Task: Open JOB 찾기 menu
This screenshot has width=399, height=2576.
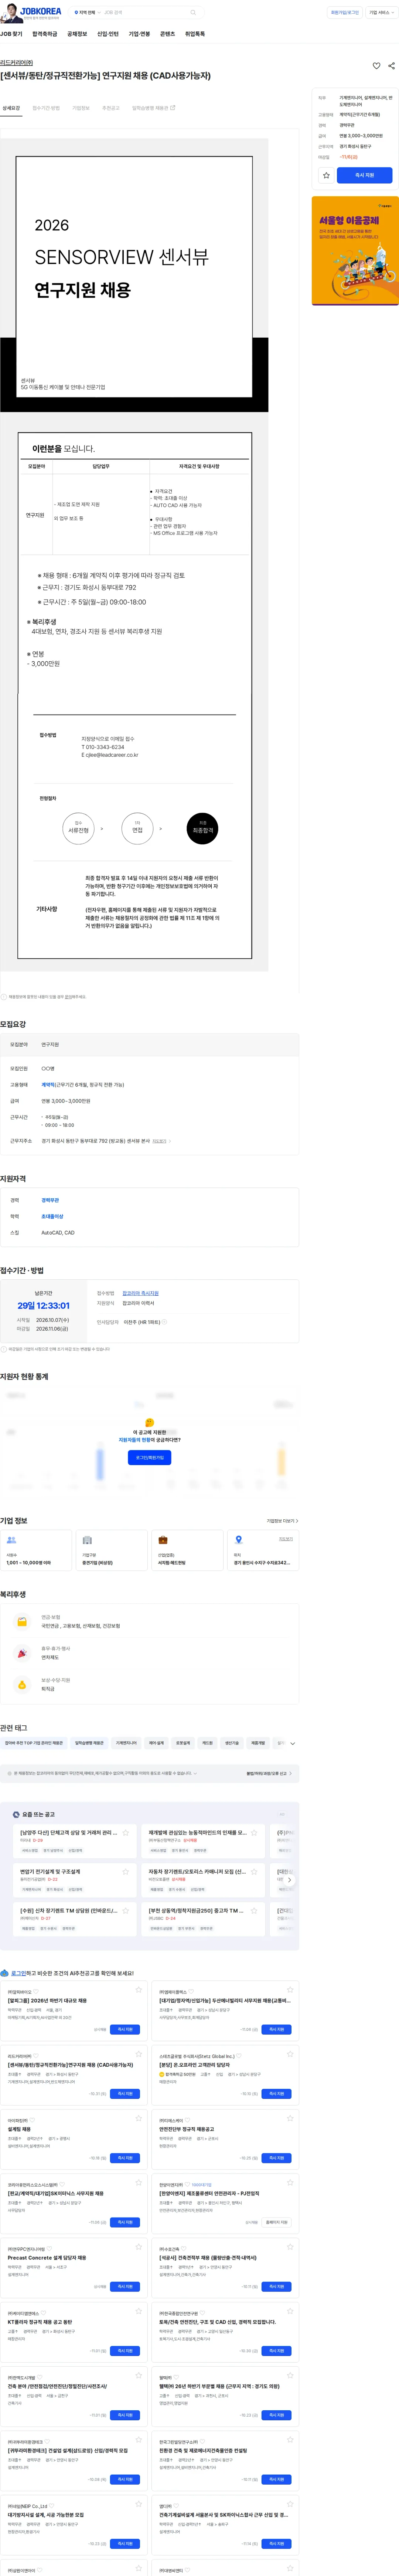Action: (11, 34)
